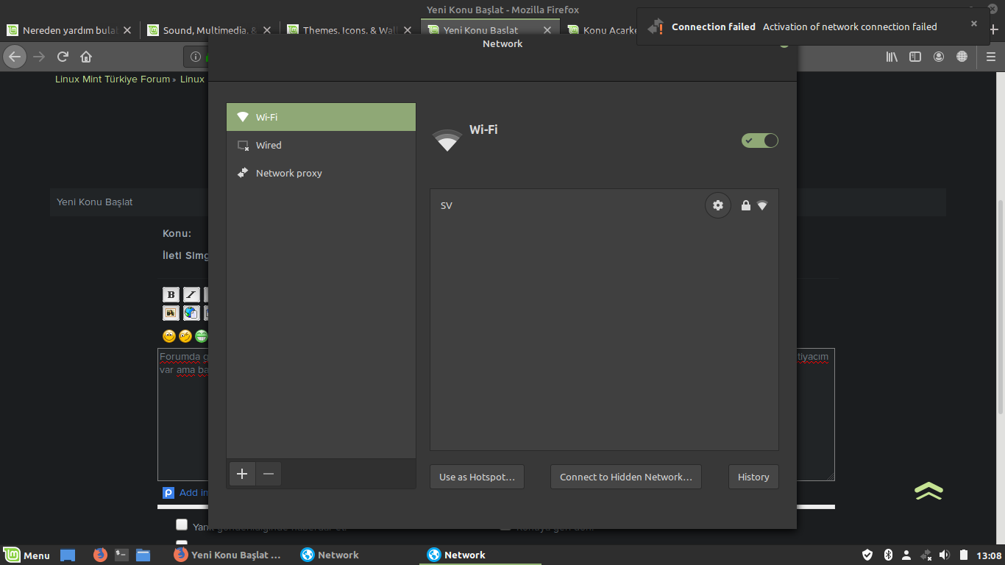Screen dimensions: 1005x565
Task: Close the Nereden yardım bulat tab
Action: (x=127, y=30)
